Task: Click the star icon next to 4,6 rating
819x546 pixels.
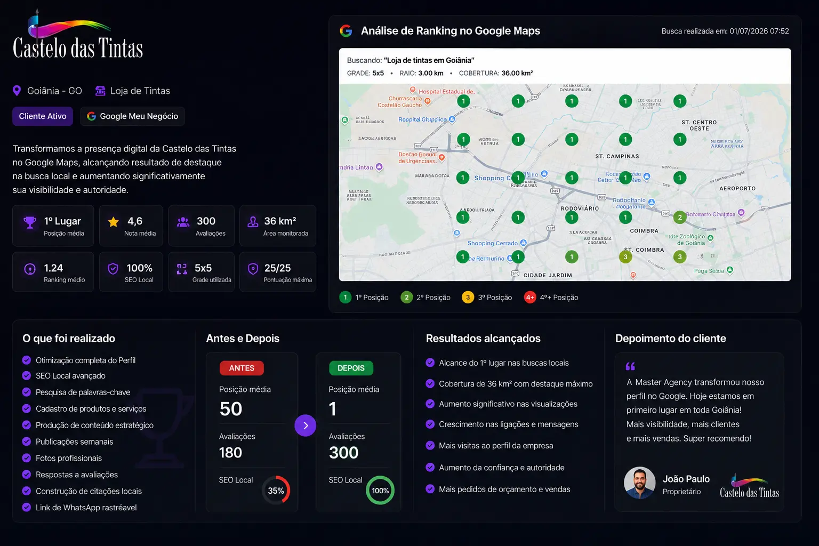Action: [114, 222]
